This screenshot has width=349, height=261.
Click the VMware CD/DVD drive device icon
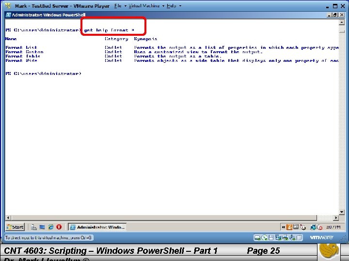[265, 238]
